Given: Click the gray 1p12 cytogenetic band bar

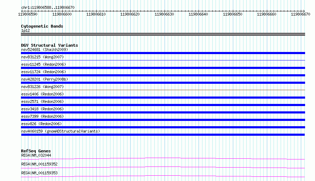Looking at the screenshot, I should [163, 34].
